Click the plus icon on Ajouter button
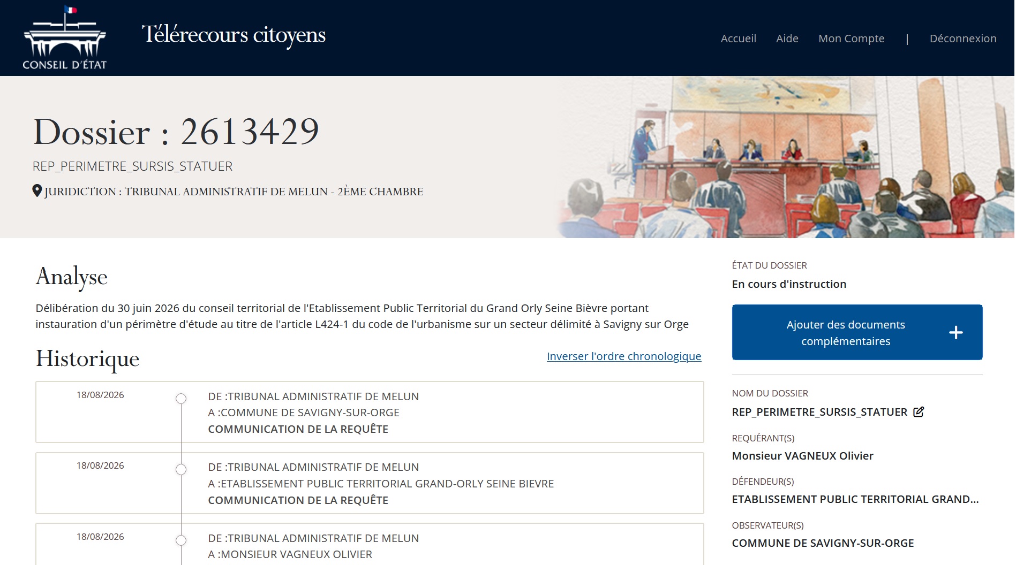 coord(955,333)
